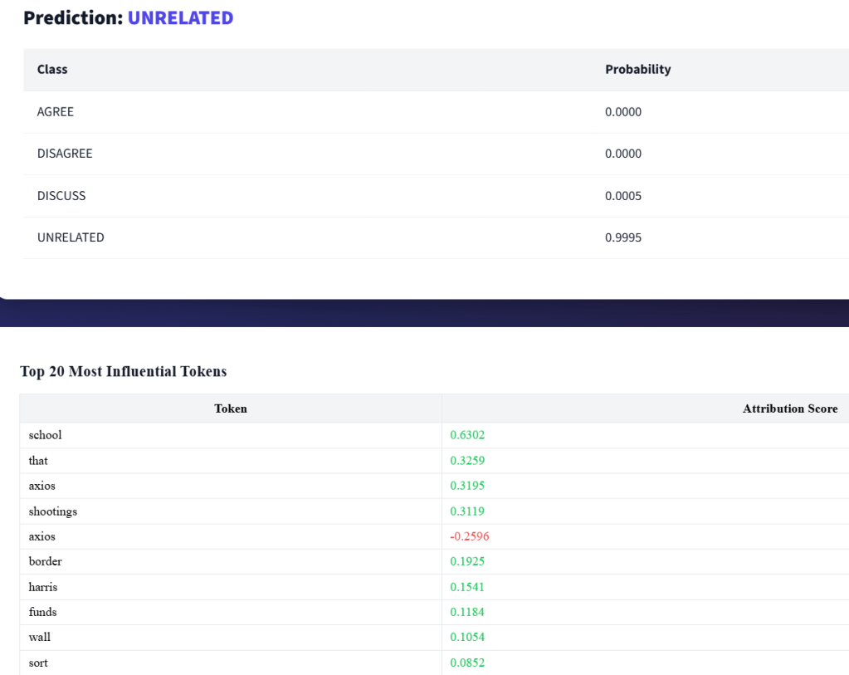Select the token cell labeled that
This screenshot has height=675, width=849.
click(38, 461)
